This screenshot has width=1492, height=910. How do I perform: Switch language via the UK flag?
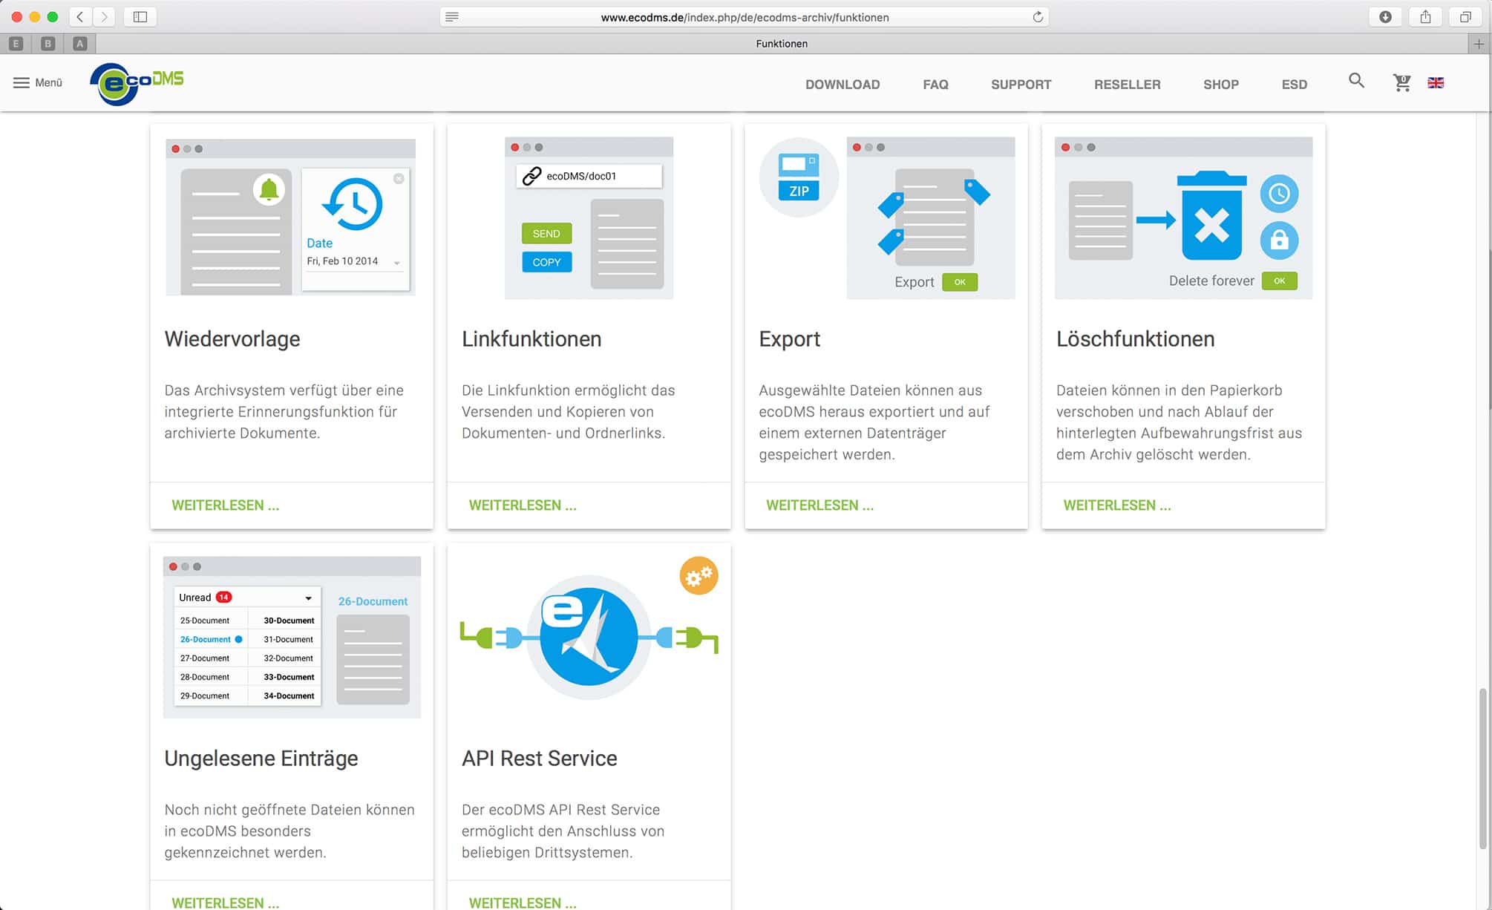click(1436, 82)
